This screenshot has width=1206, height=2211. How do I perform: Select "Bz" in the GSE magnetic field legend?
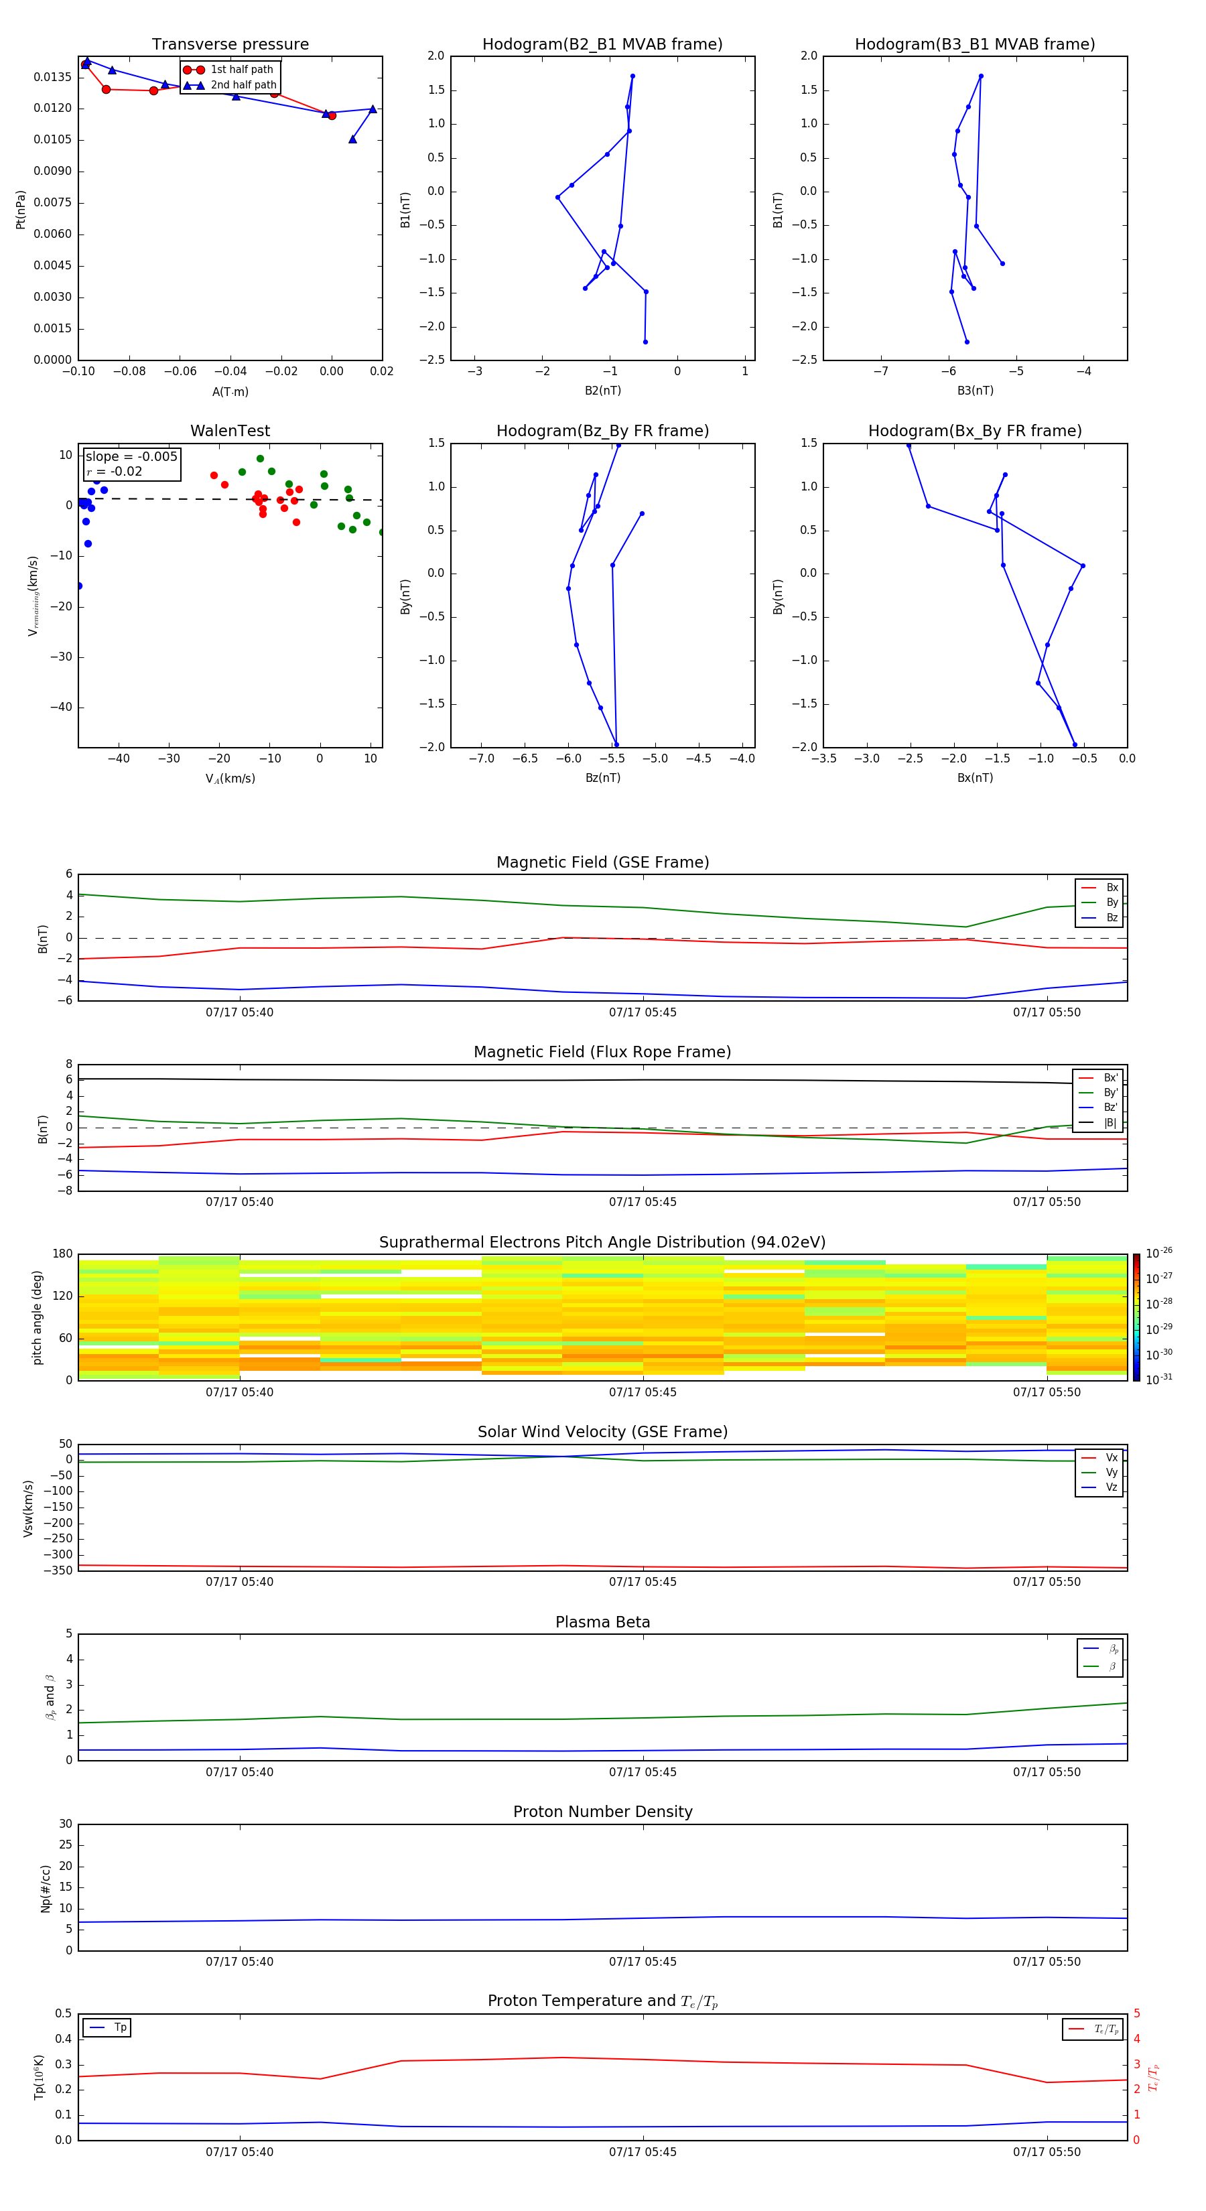pos(1099,917)
